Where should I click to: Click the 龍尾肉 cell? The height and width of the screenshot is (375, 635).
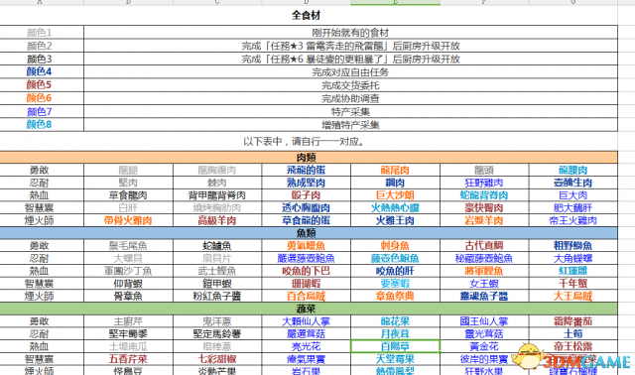(395, 170)
